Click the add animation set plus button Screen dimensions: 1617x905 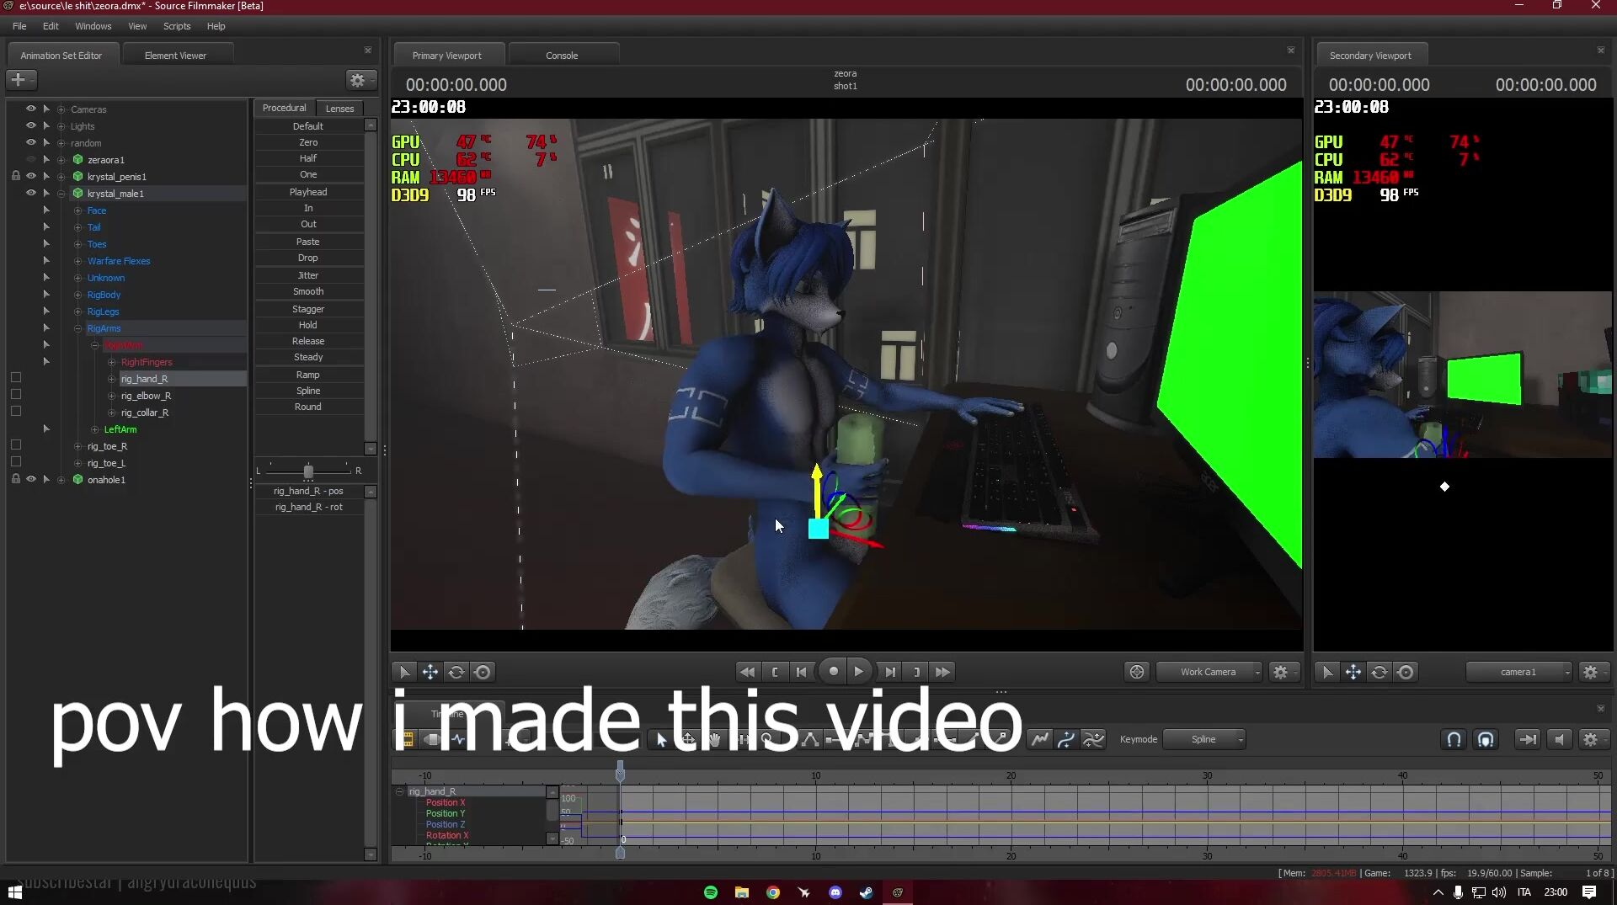(20, 80)
